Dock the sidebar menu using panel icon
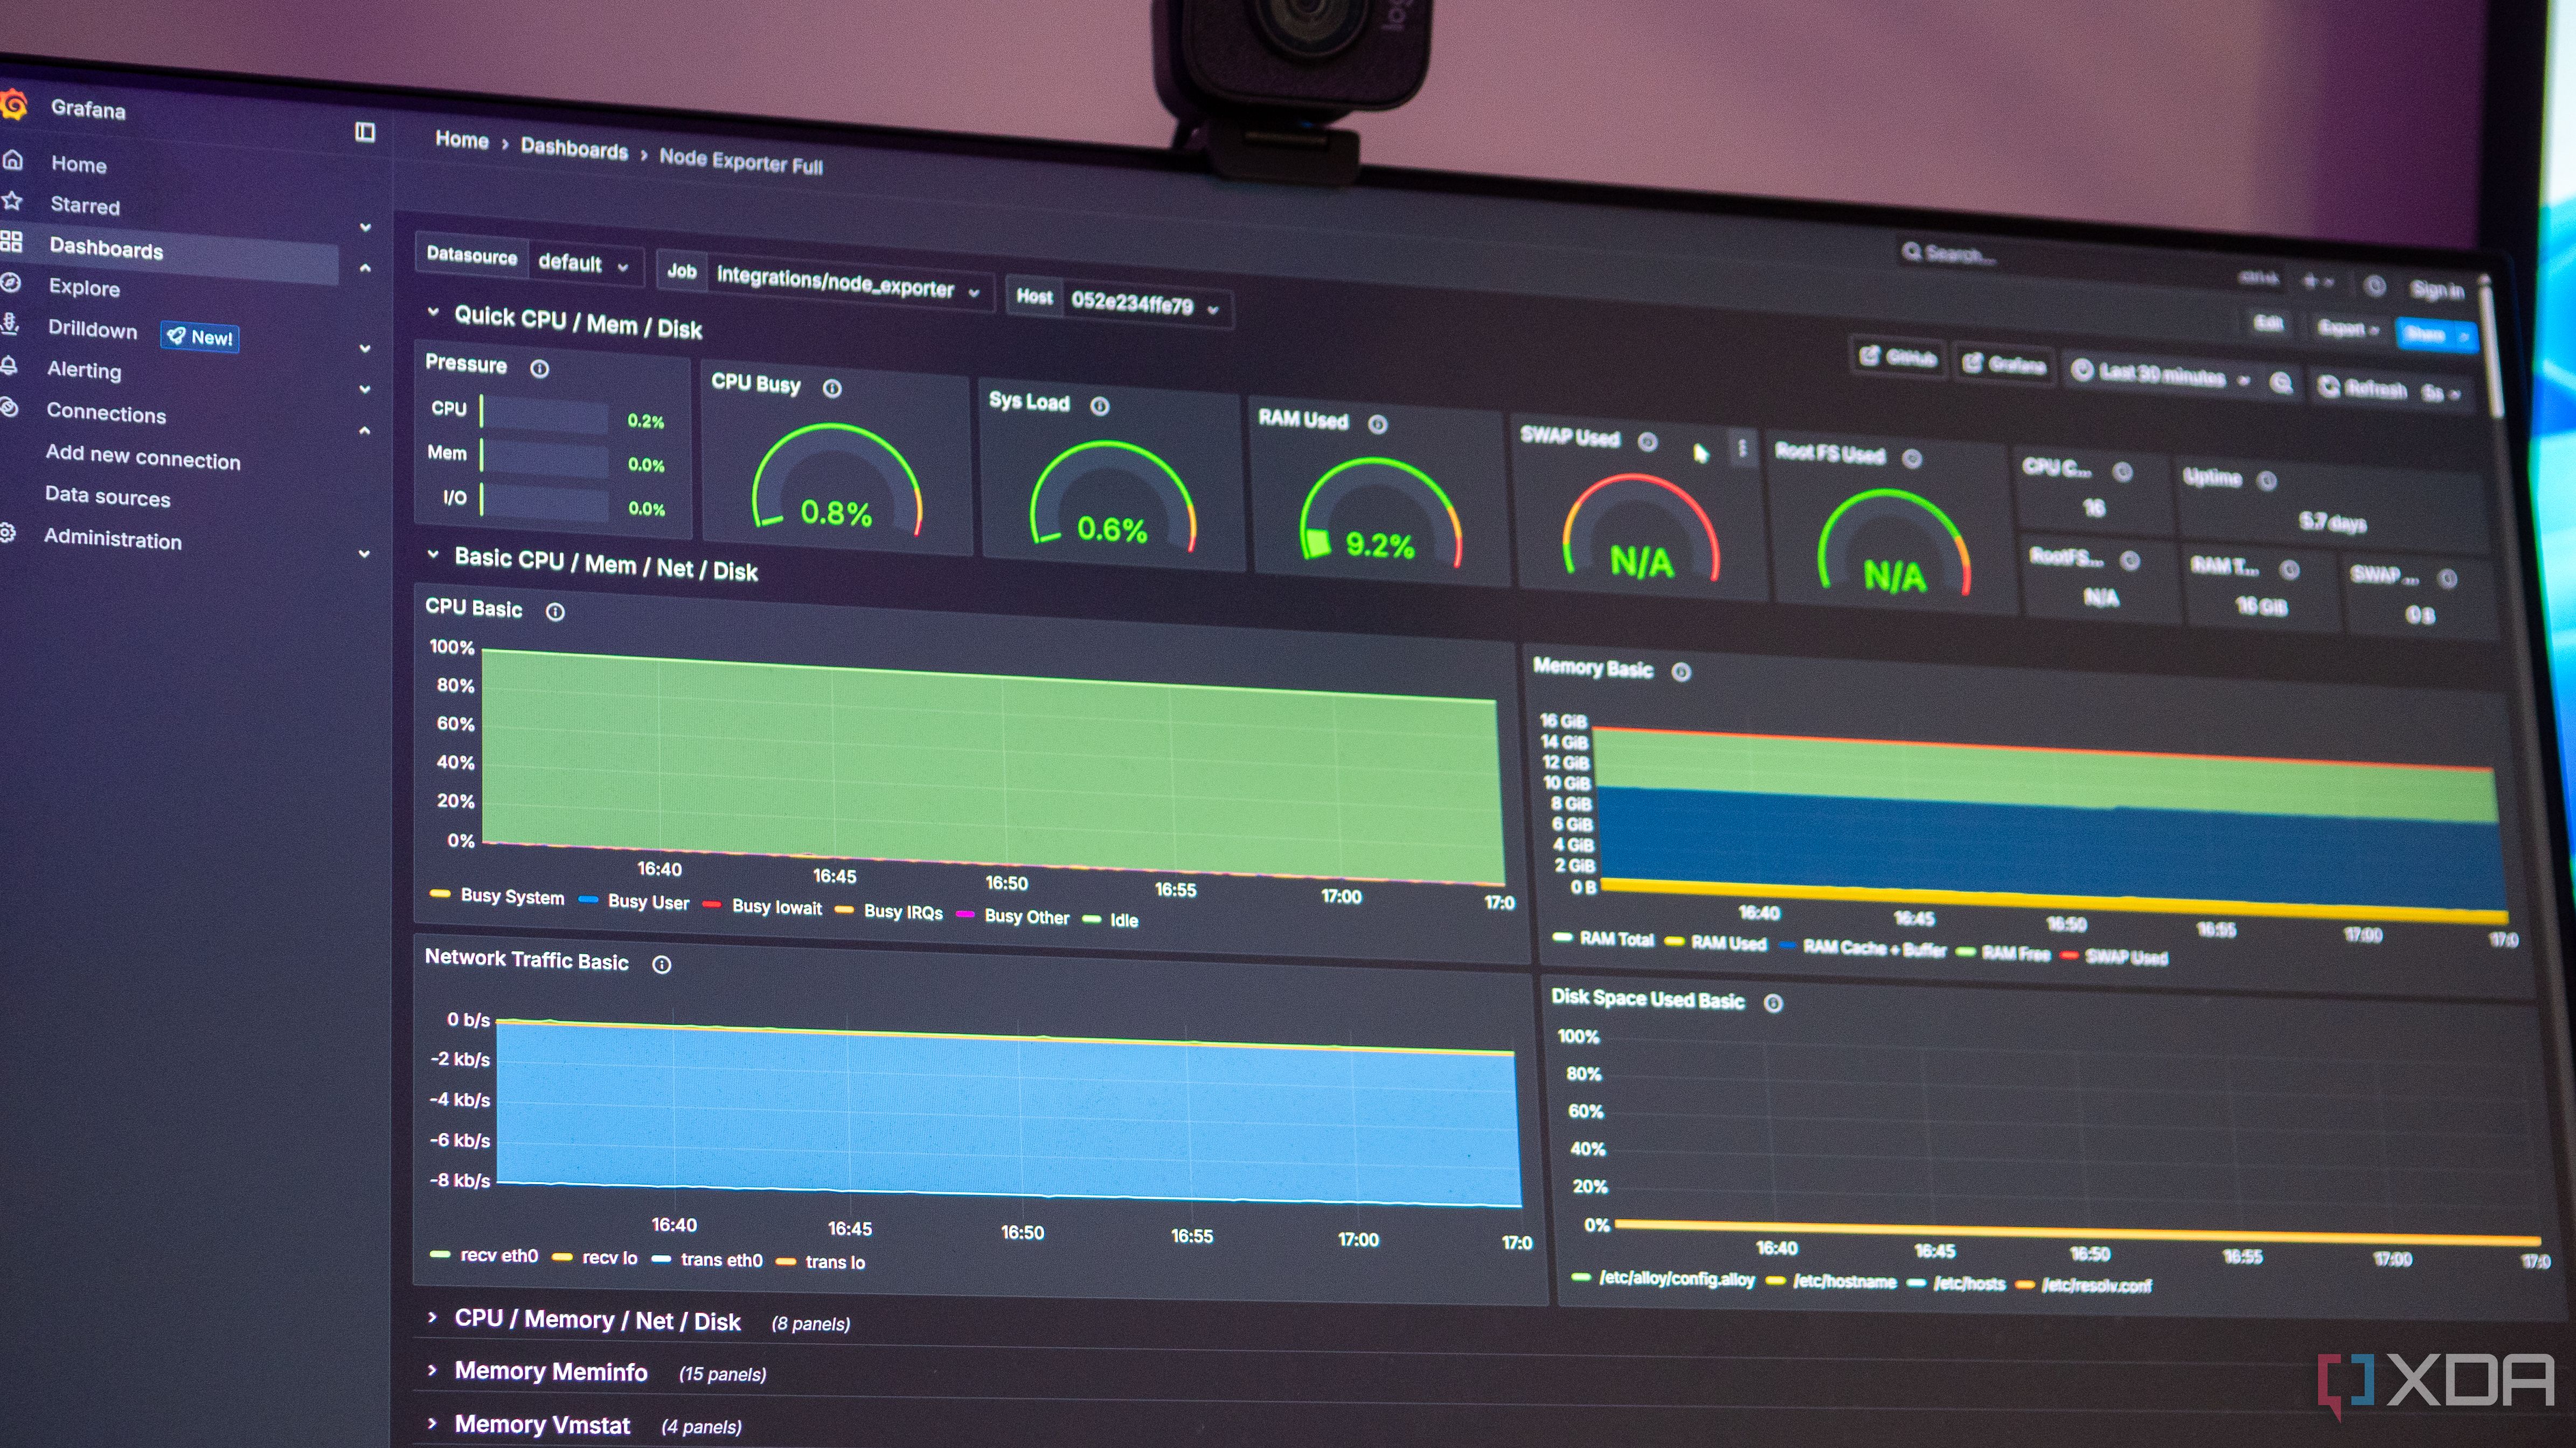 (x=365, y=132)
